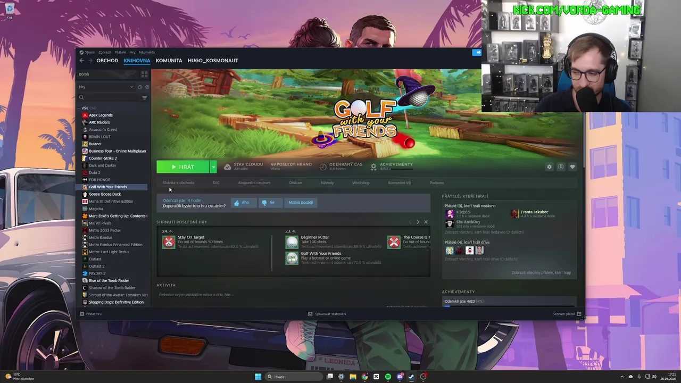This screenshot has width=681, height=383.
Task: Open the DLC tab
Action: [x=216, y=182]
